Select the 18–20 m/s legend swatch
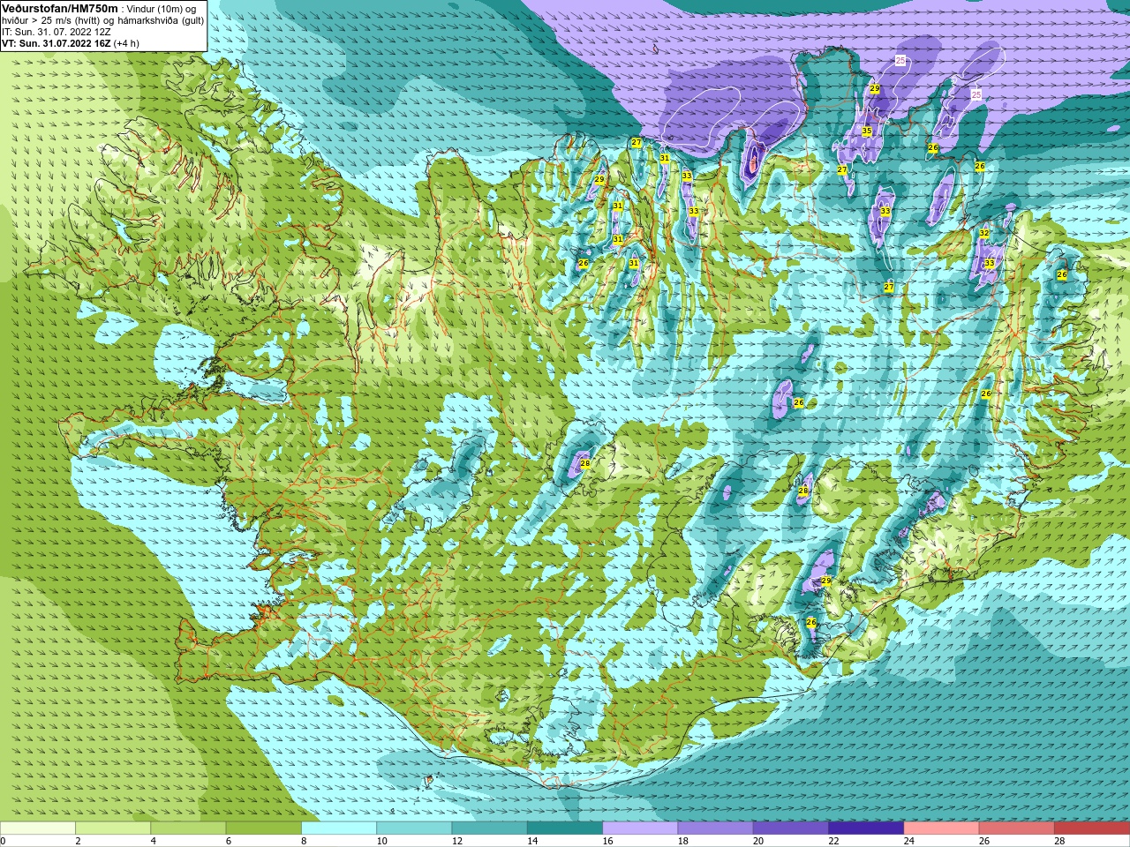1130x847 pixels. tap(716, 828)
